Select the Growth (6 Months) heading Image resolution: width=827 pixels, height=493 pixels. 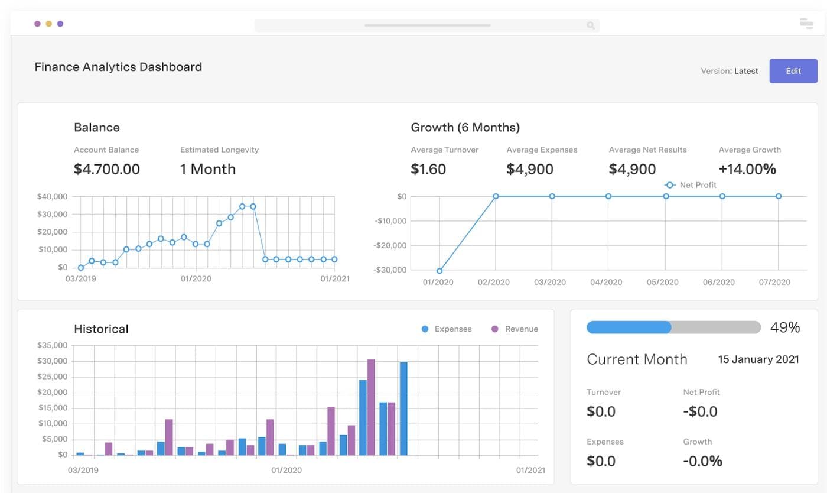[465, 127]
